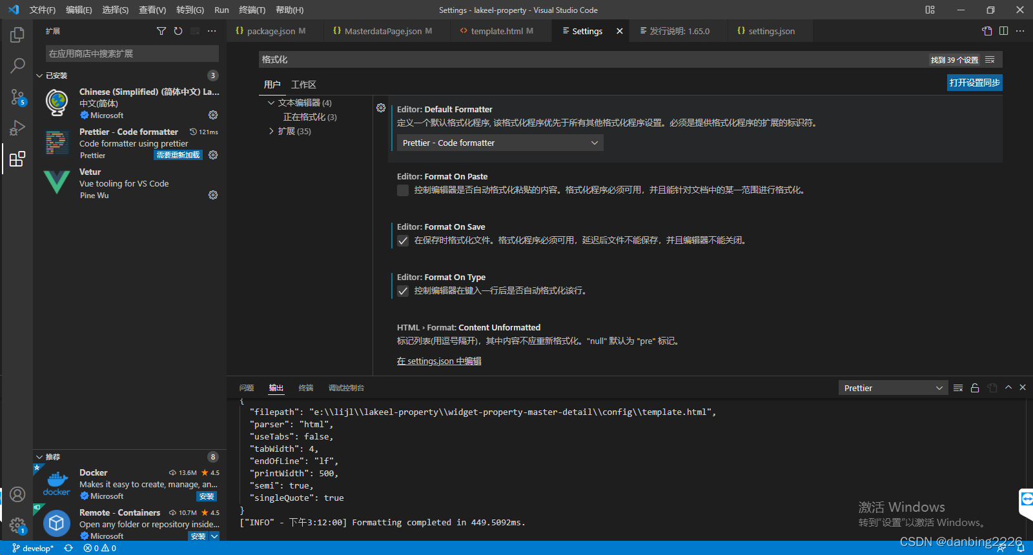Viewport: 1033px width, 555px height.
Task: Maximize the bottom panel with chevron
Action: (1008, 387)
